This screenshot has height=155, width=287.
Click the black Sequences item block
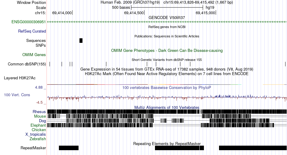coord(81,41)
